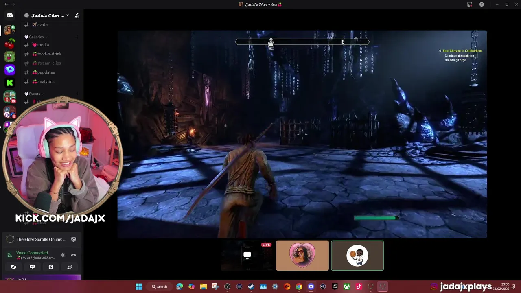Image resolution: width=521 pixels, height=293 pixels.
Task: Open EA app from taskbar
Action: [287, 286]
